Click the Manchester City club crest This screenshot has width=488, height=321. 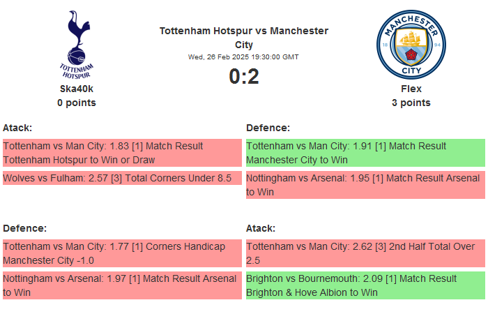(411, 44)
